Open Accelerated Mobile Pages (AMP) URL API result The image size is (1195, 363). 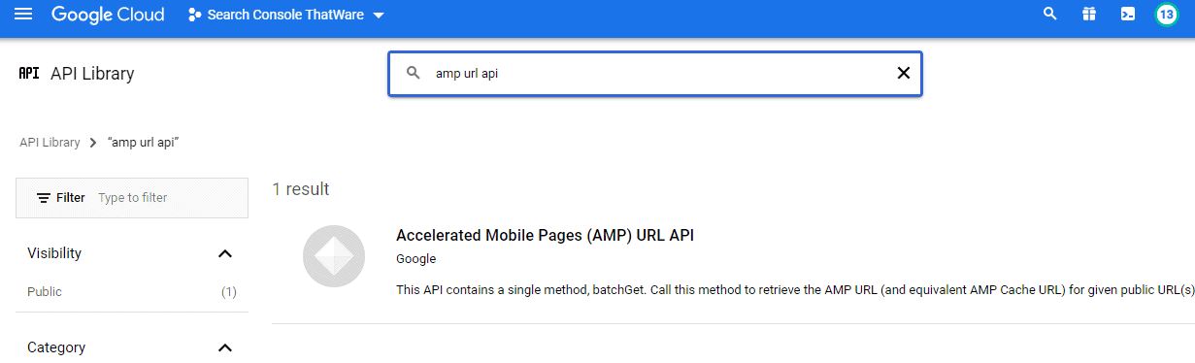[x=545, y=235]
